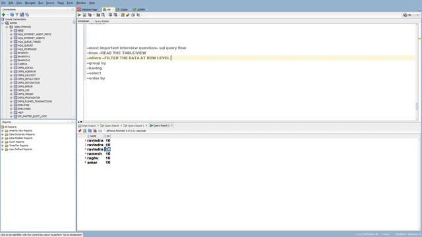This screenshot has width=422, height=237.
Task: Click the Clear eraser pencil icon
Action: tap(128, 15)
